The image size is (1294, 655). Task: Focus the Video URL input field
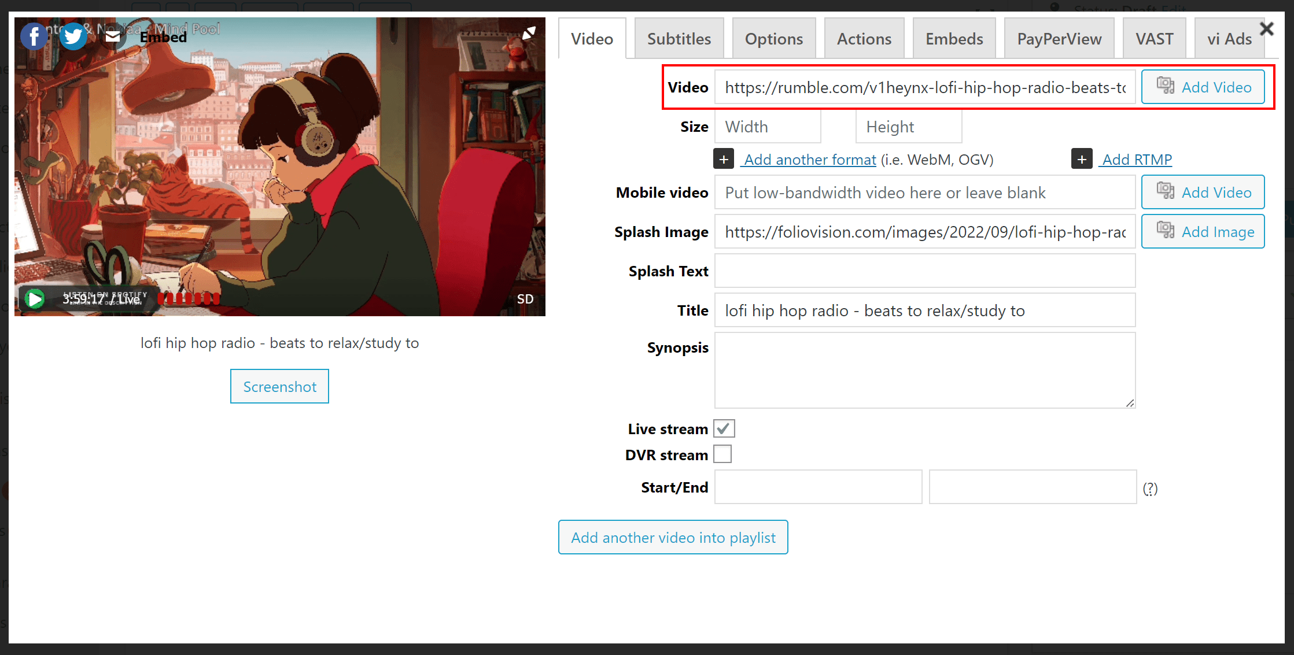(925, 87)
